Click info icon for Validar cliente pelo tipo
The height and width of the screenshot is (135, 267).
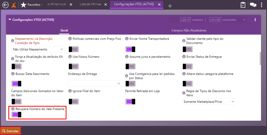(184, 41)
